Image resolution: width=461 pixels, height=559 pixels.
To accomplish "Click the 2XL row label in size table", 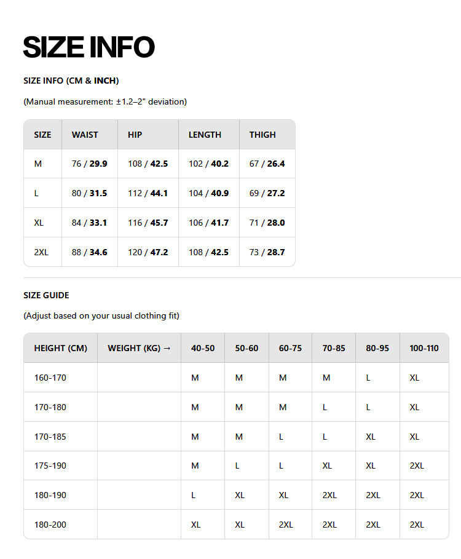I will [x=41, y=252].
